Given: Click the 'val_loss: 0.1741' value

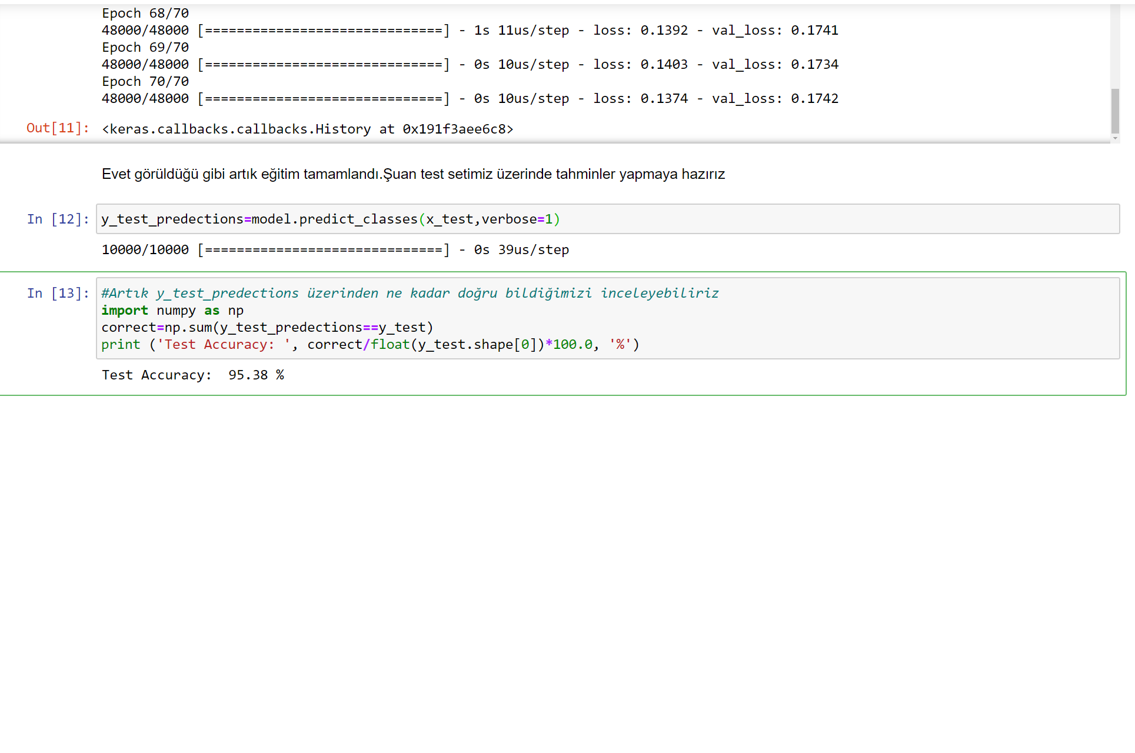Looking at the screenshot, I should [775, 30].
